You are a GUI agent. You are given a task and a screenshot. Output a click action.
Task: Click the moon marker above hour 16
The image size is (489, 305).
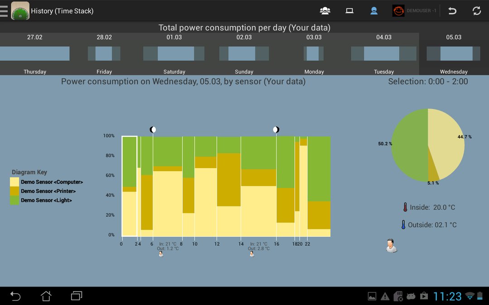coord(276,130)
